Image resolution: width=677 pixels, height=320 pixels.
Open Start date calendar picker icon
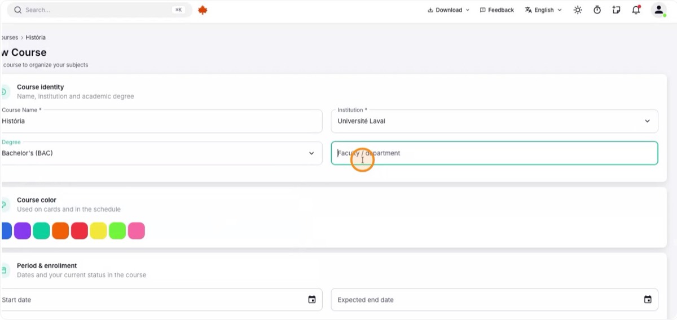312,300
